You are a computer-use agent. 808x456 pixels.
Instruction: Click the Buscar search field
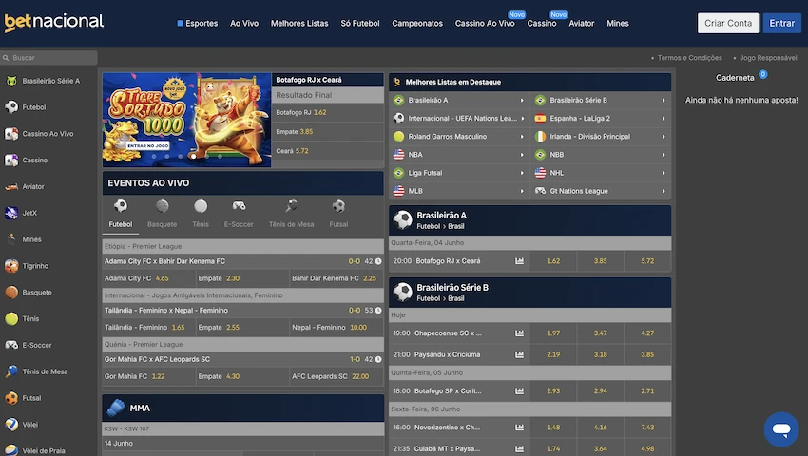[x=48, y=58]
